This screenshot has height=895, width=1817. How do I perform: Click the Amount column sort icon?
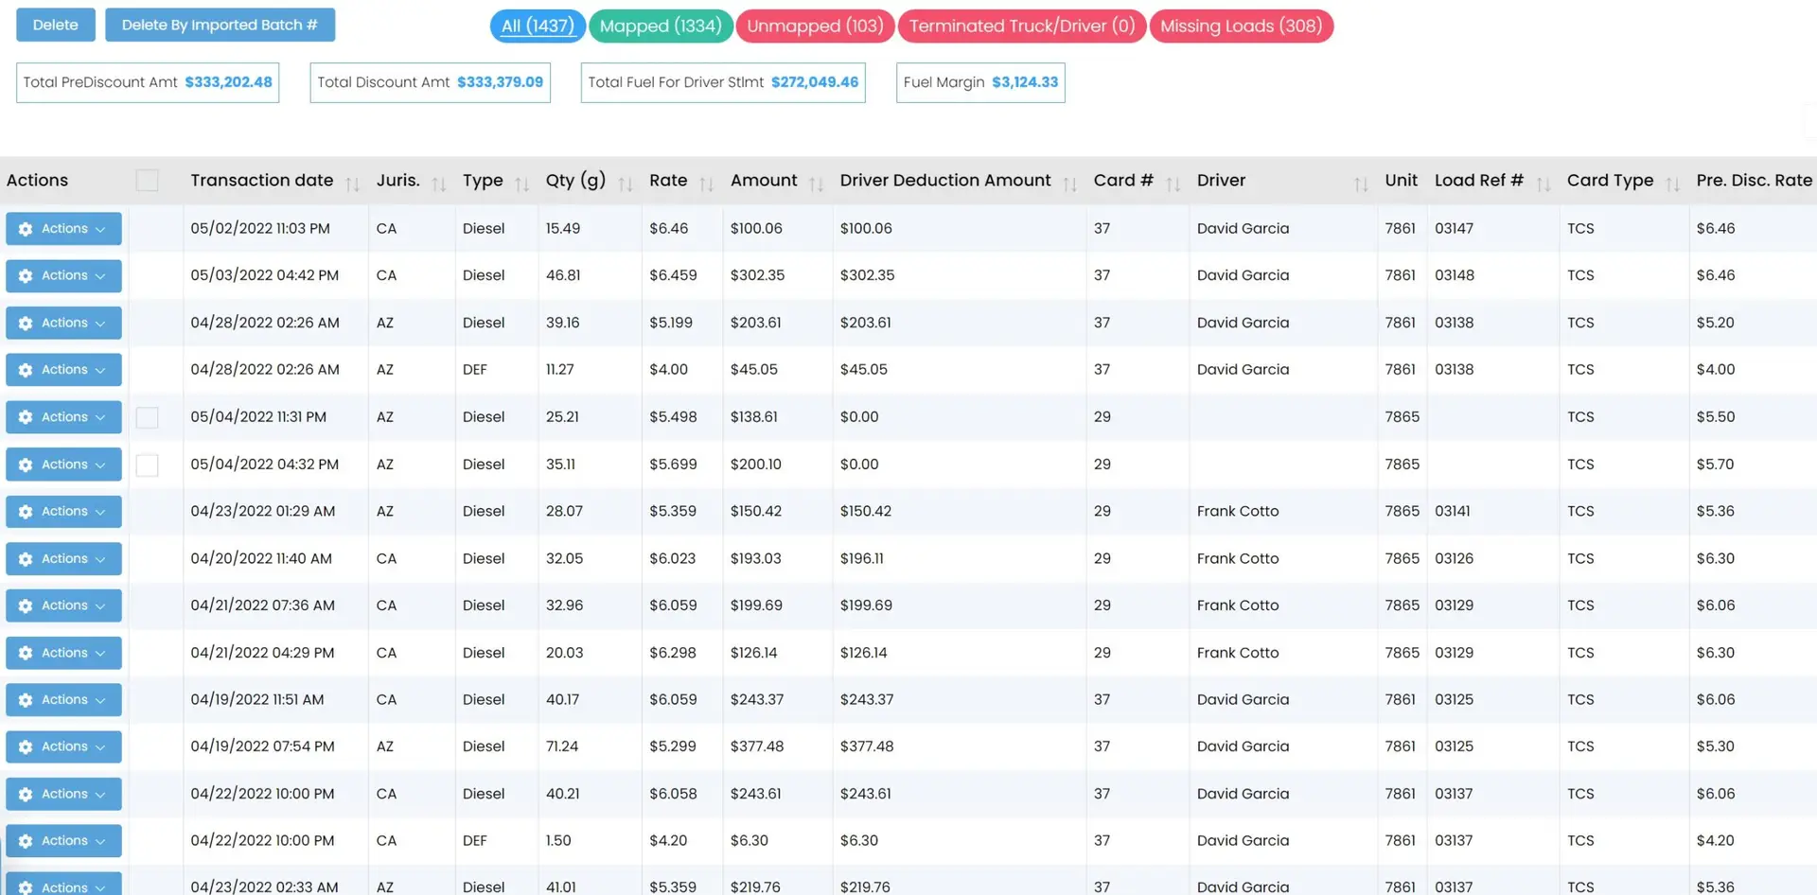816,184
